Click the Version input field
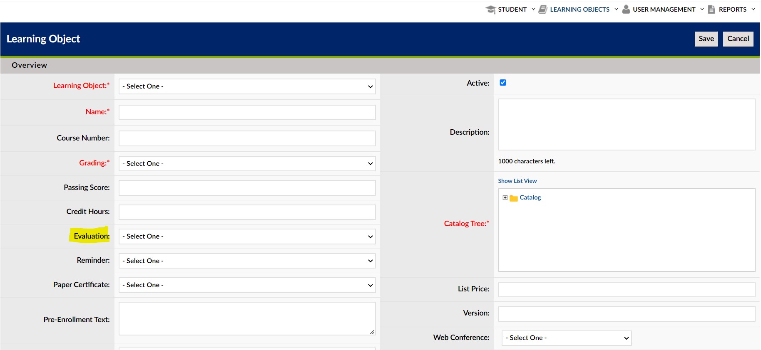Viewport: 761px width, 350px height. click(627, 314)
